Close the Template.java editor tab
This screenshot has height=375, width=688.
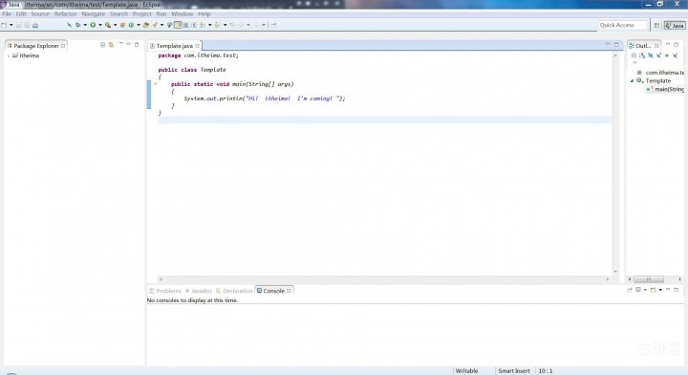pyautogui.click(x=198, y=46)
